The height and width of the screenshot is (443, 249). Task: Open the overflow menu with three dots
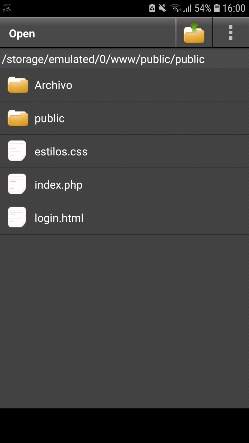click(x=231, y=32)
